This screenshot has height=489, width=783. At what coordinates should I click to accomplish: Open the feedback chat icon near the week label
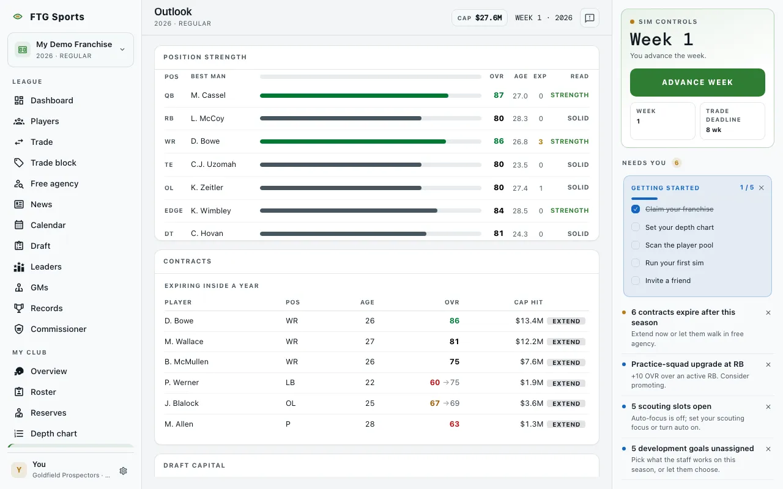[x=590, y=18]
